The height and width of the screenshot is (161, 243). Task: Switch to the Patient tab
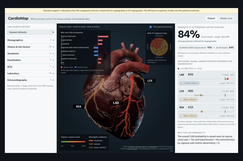point(211,18)
